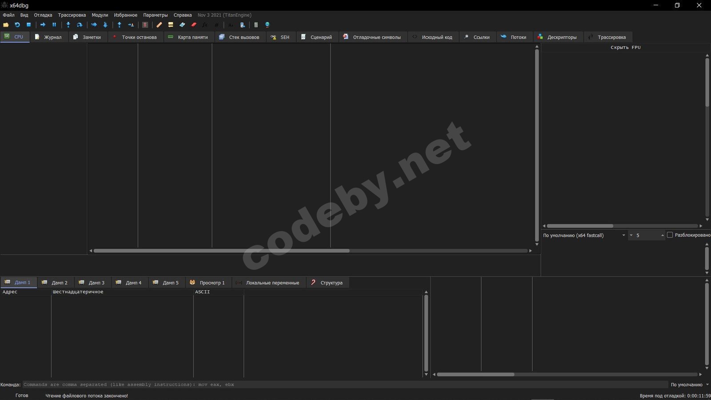Click the Скрыть FPU button
The image size is (711, 400).
pos(626,47)
